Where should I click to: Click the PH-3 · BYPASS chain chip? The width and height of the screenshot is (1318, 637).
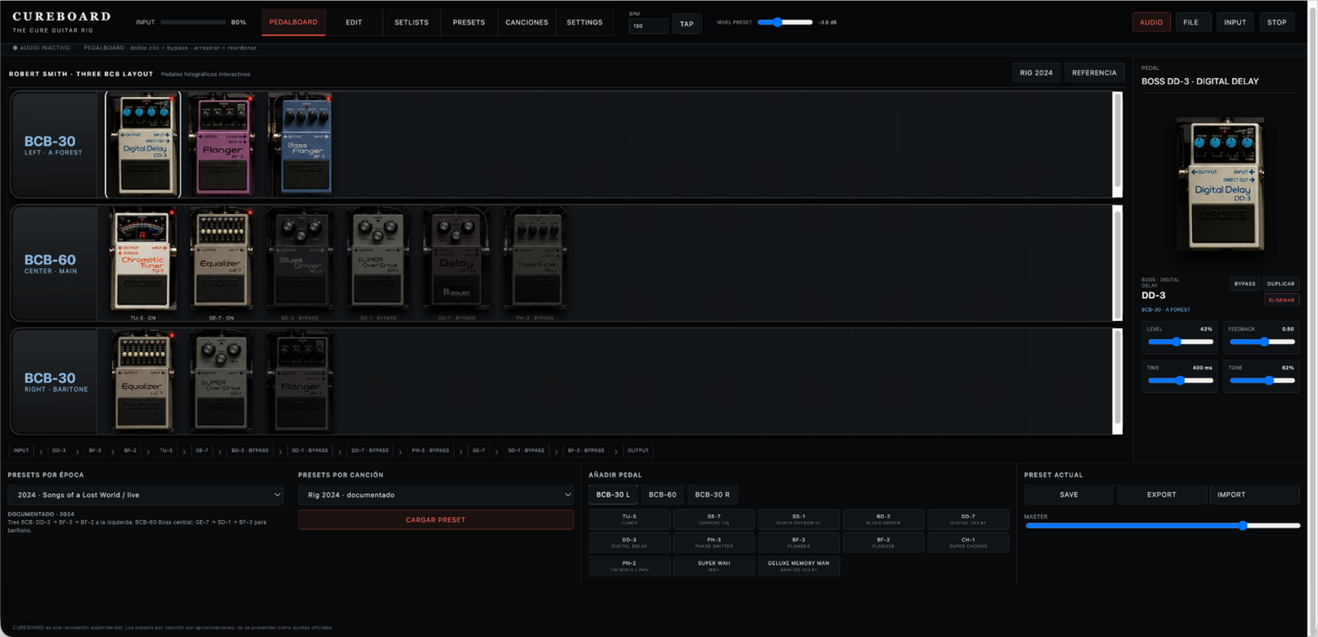pos(431,451)
